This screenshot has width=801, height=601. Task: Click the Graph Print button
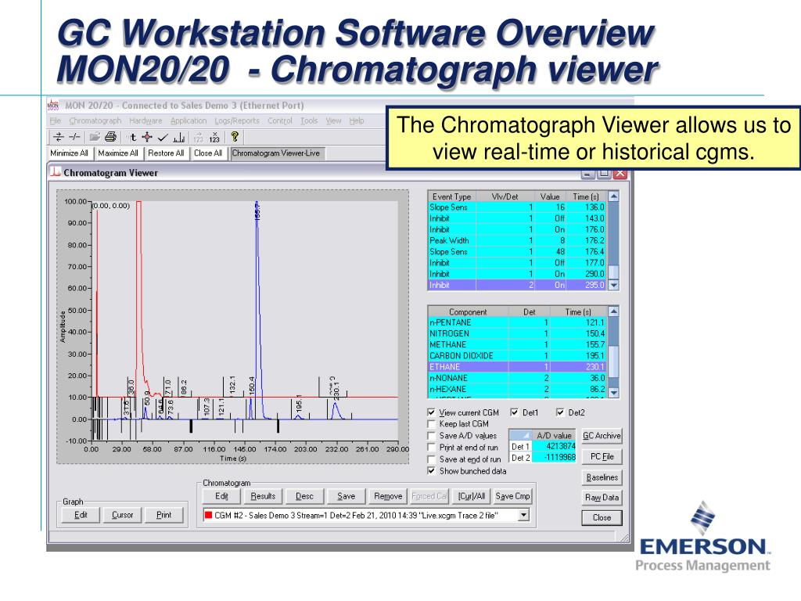[164, 515]
